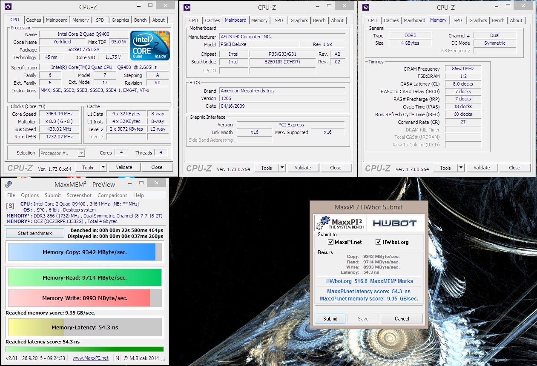
Task: Click the motherboard model P5K3 Deluxe field
Action: tap(259, 44)
